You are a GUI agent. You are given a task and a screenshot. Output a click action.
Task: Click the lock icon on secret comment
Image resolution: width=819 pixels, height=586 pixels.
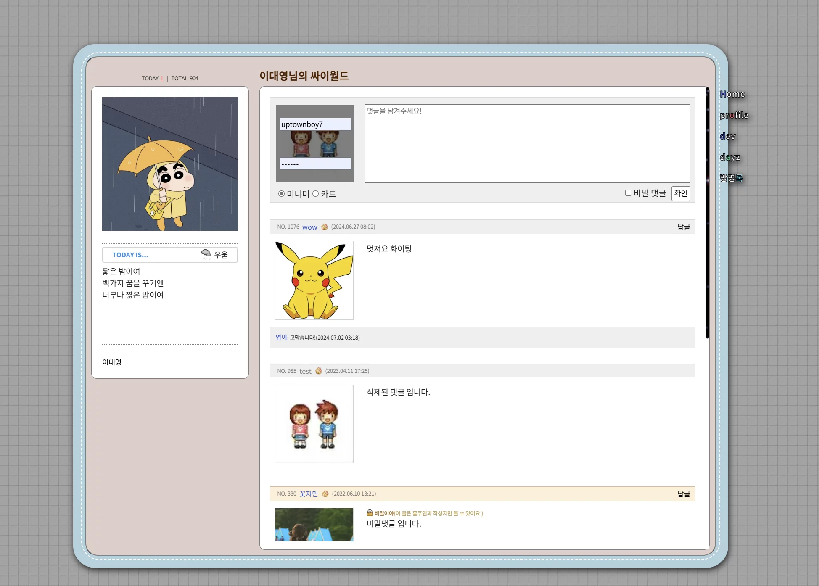(370, 513)
